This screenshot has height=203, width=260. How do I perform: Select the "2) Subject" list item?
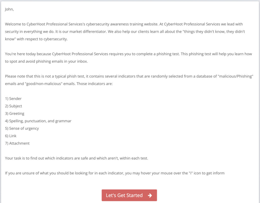[x=13, y=106]
